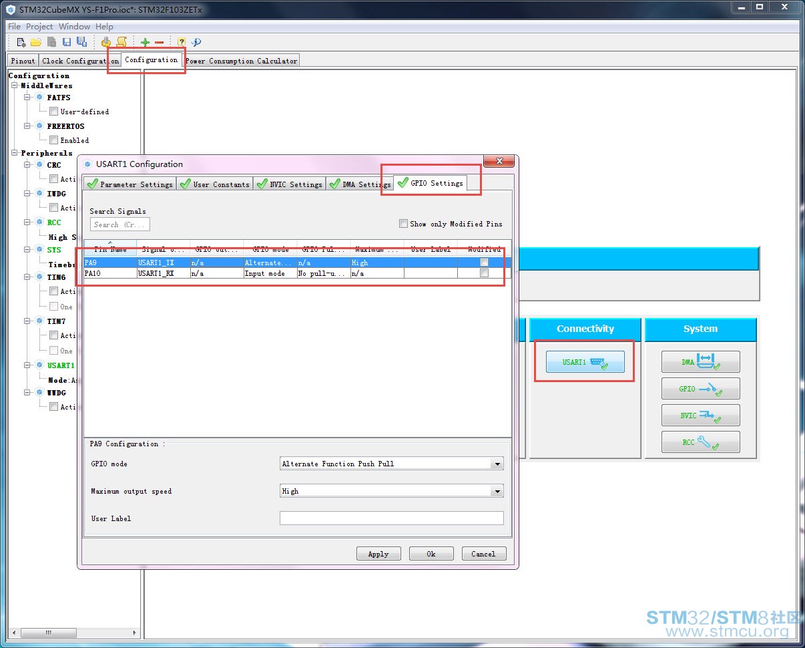Click the Generate Report scroll icon
The width and height of the screenshot is (805, 648).
click(121, 42)
